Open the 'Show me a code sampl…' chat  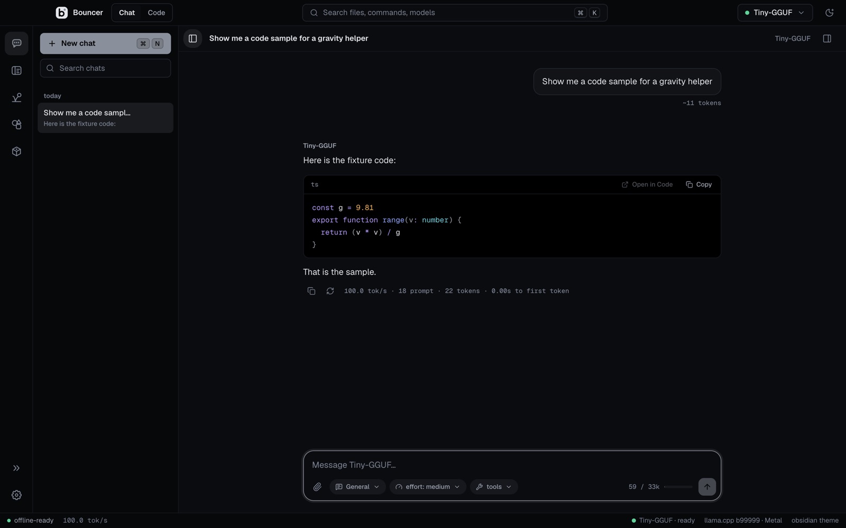click(x=105, y=118)
